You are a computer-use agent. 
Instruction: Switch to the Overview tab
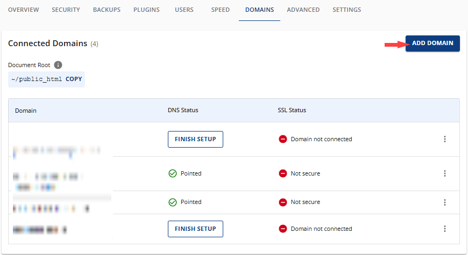[x=23, y=10]
